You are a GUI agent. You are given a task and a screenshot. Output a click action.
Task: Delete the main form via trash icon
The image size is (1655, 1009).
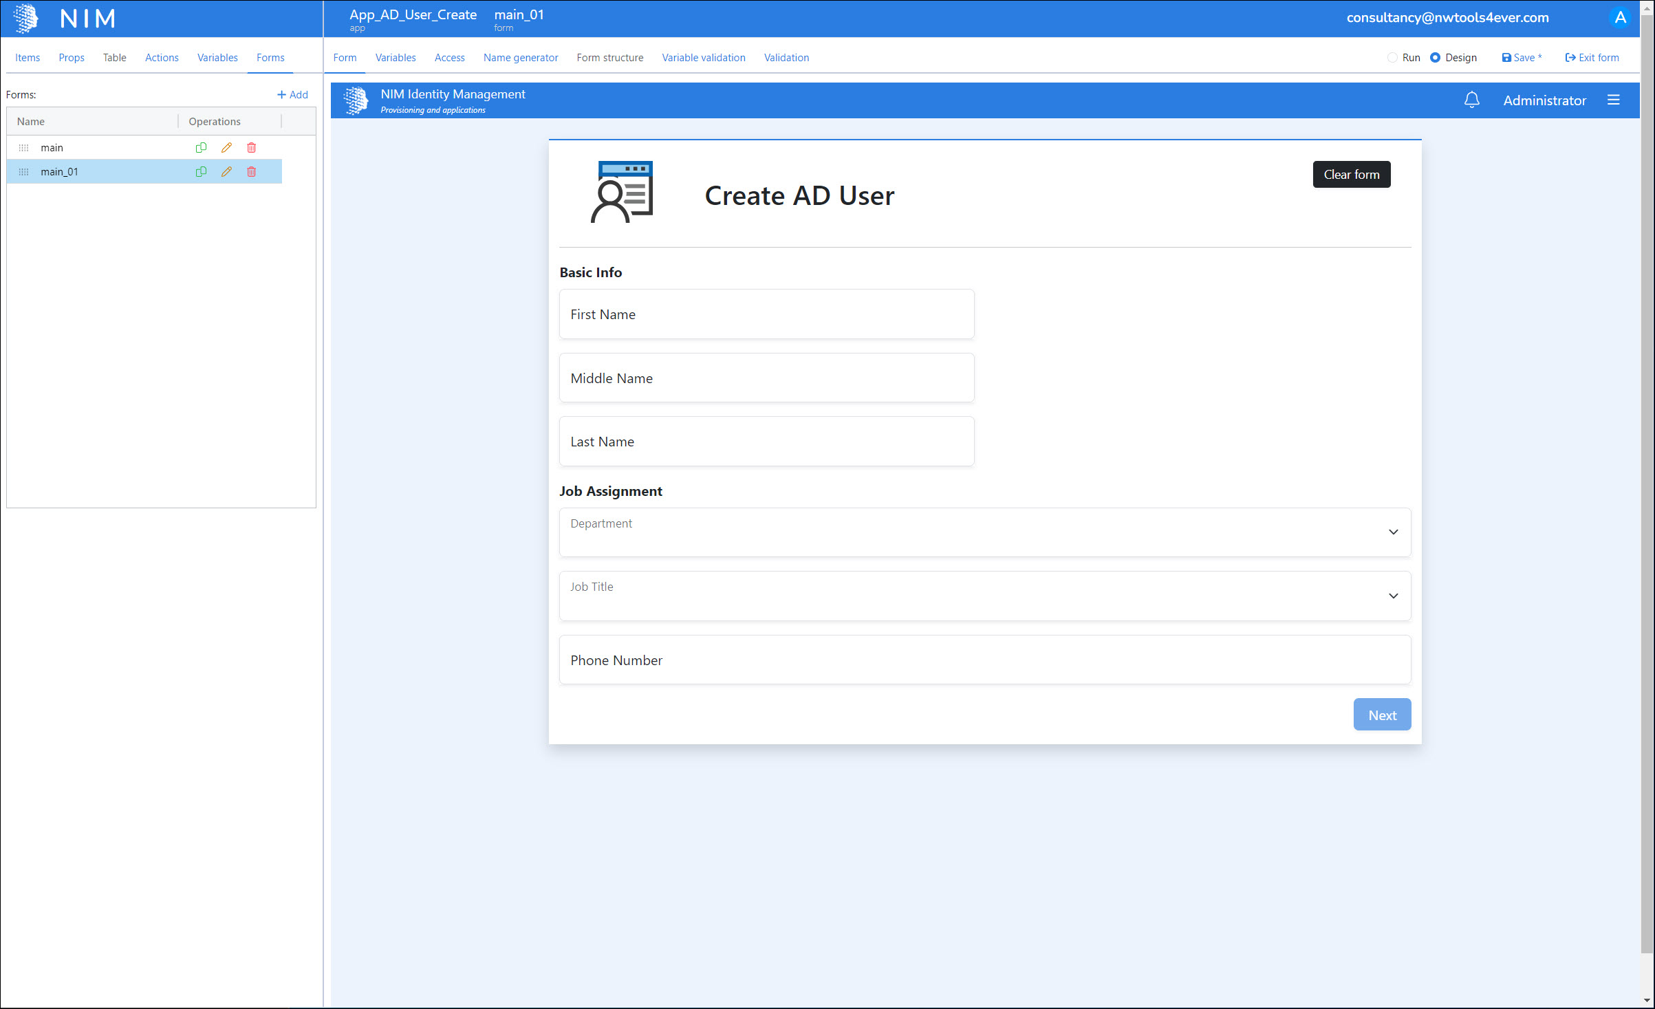tap(251, 147)
